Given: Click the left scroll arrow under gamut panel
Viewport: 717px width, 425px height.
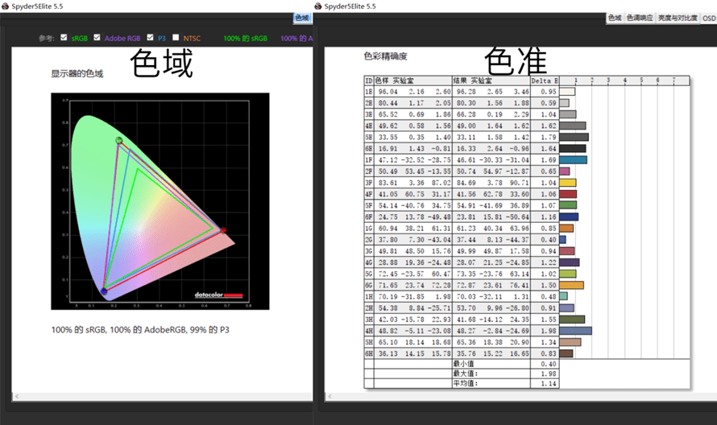Looking at the screenshot, I should coord(17,396).
